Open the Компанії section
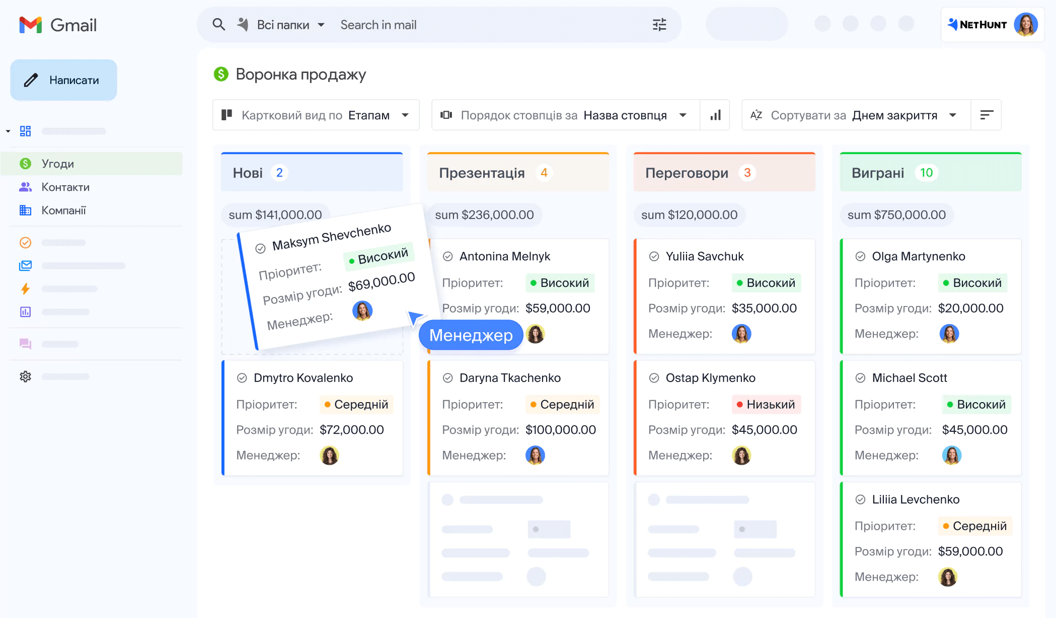This screenshot has width=1056, height=618. point(25,210)
